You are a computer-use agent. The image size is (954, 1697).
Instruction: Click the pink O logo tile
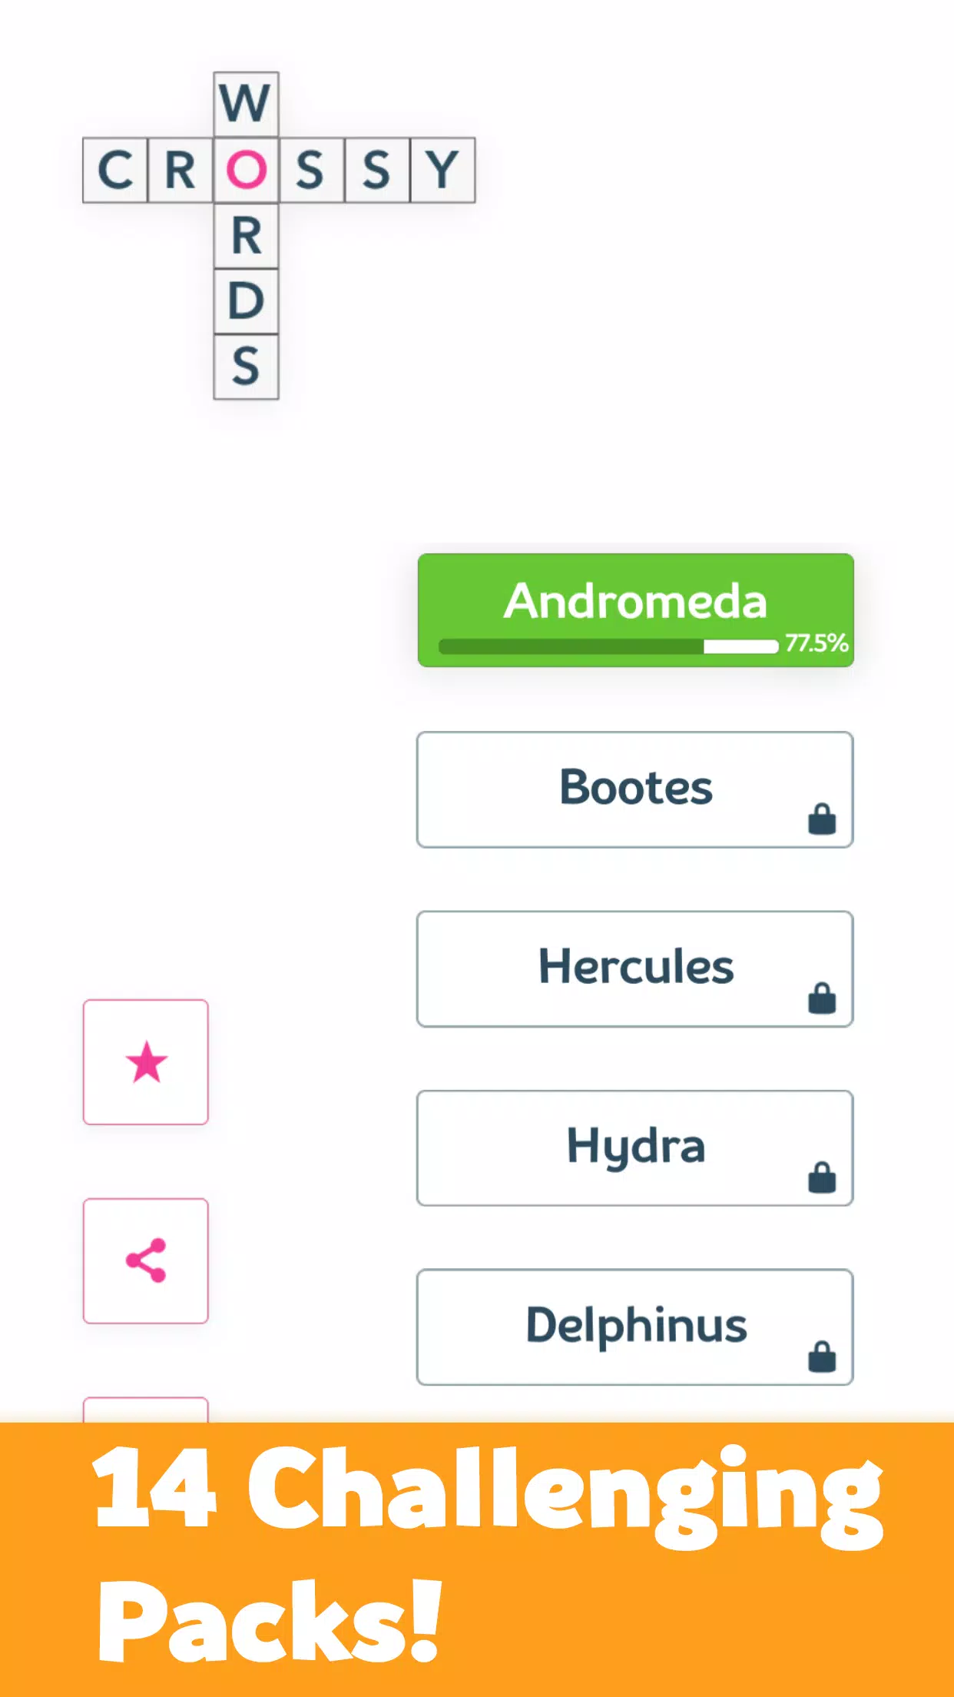(x=246, y=170)
